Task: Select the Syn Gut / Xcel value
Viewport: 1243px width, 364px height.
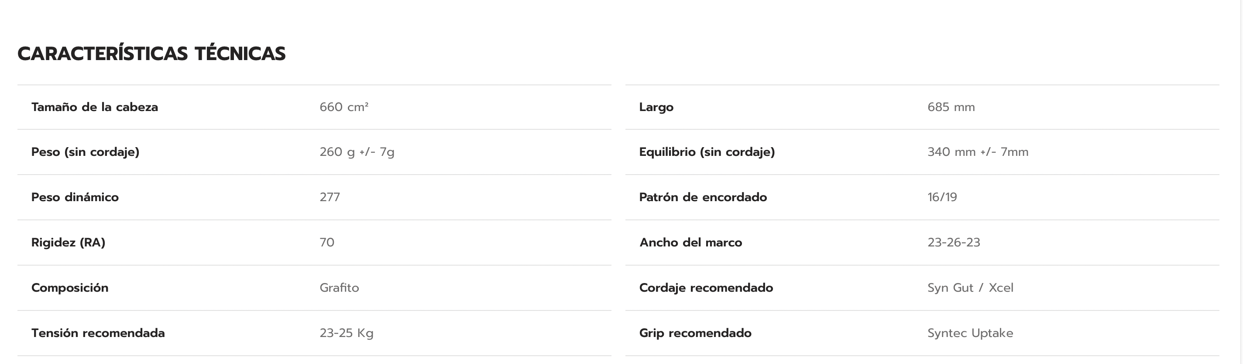Action: click(x=970, y=288)
